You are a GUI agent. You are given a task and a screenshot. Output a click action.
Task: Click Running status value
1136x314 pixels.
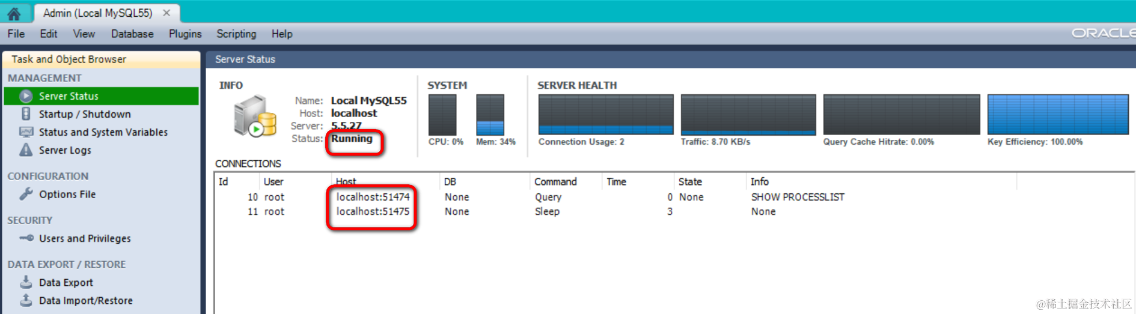352,139
